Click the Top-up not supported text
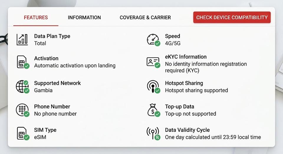 (x=190, y=114)
